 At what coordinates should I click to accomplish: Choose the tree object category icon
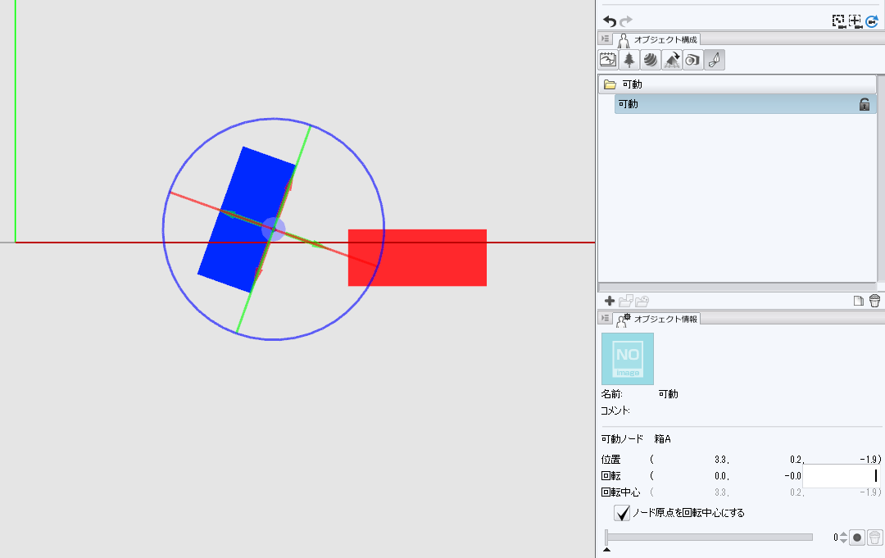[629, 60]
